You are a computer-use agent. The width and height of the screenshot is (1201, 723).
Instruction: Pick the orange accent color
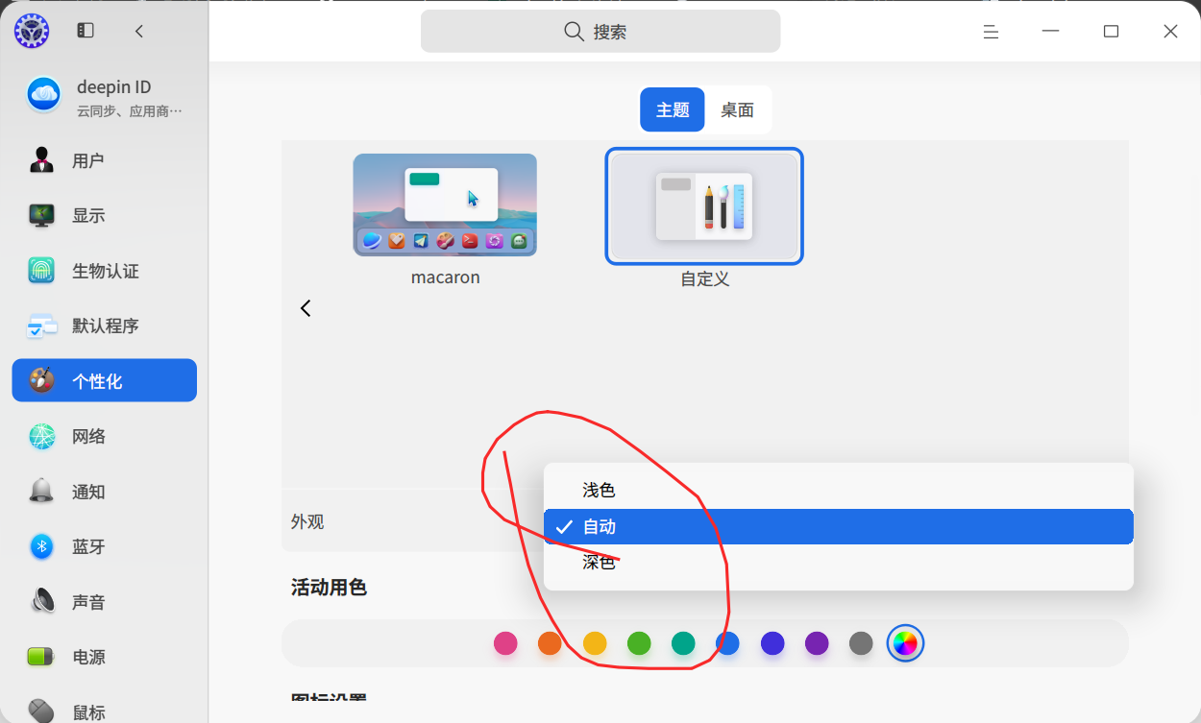[550, 643]
